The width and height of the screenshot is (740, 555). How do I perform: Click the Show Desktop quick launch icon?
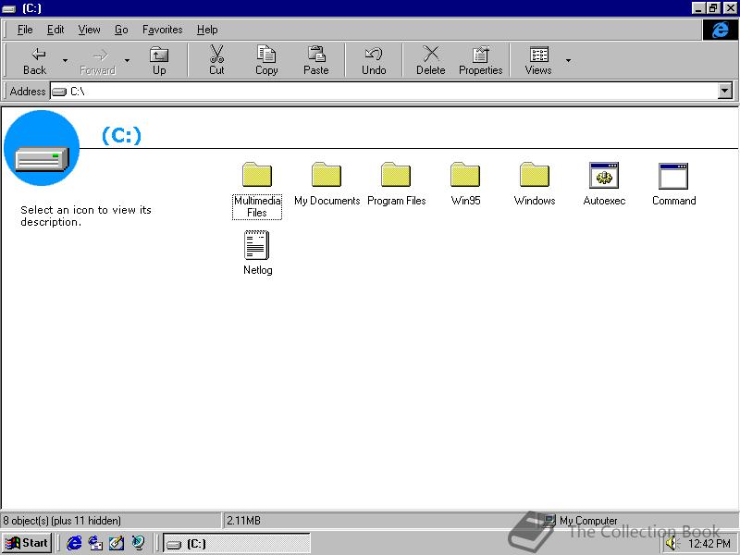pos(117,543)
